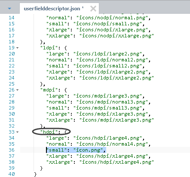Click the "icons/mdpi/large3.png" value
Screen dimensions: 190x177
coord(107,96)
